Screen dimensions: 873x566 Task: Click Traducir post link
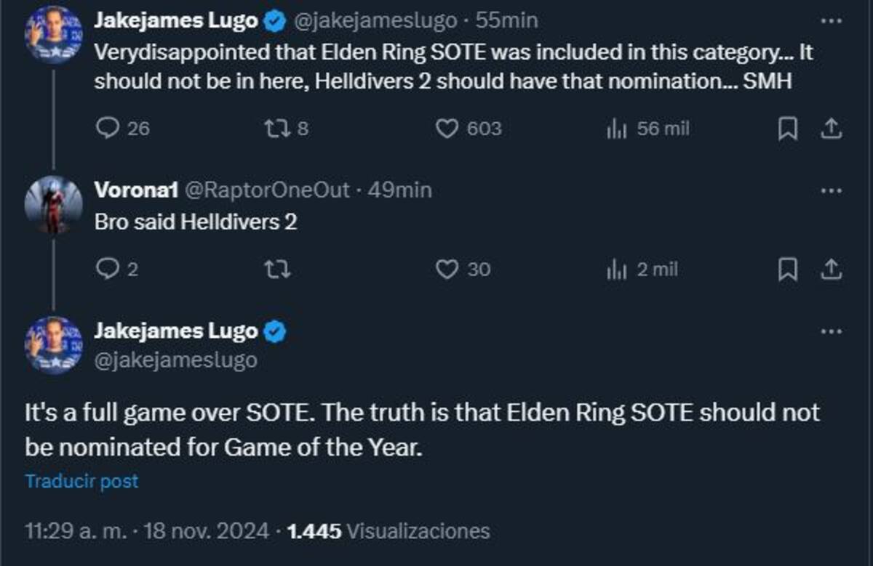[81, 481]
